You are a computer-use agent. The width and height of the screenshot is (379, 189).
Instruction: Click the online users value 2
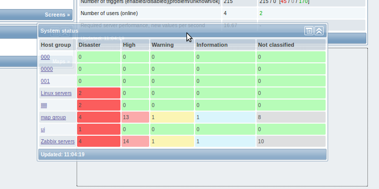tap(261, 13)
